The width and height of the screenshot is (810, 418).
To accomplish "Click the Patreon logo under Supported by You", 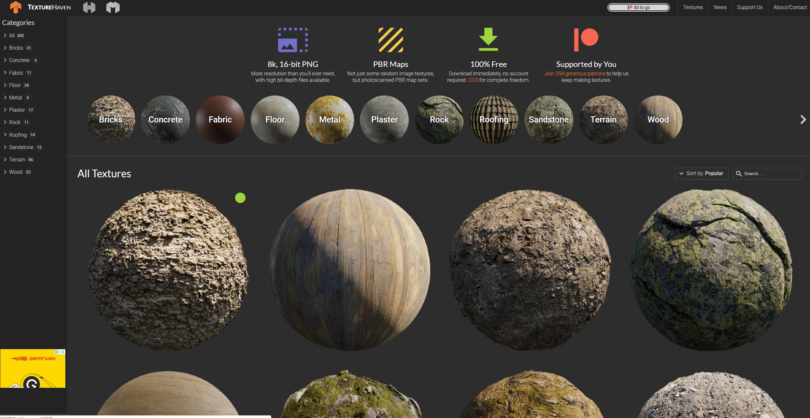I will coord(586,40).
